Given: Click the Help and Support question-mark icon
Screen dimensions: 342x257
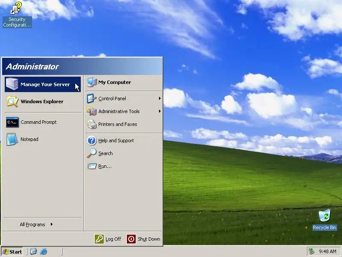Looking at the screenshot, I should tap(91, 140).
